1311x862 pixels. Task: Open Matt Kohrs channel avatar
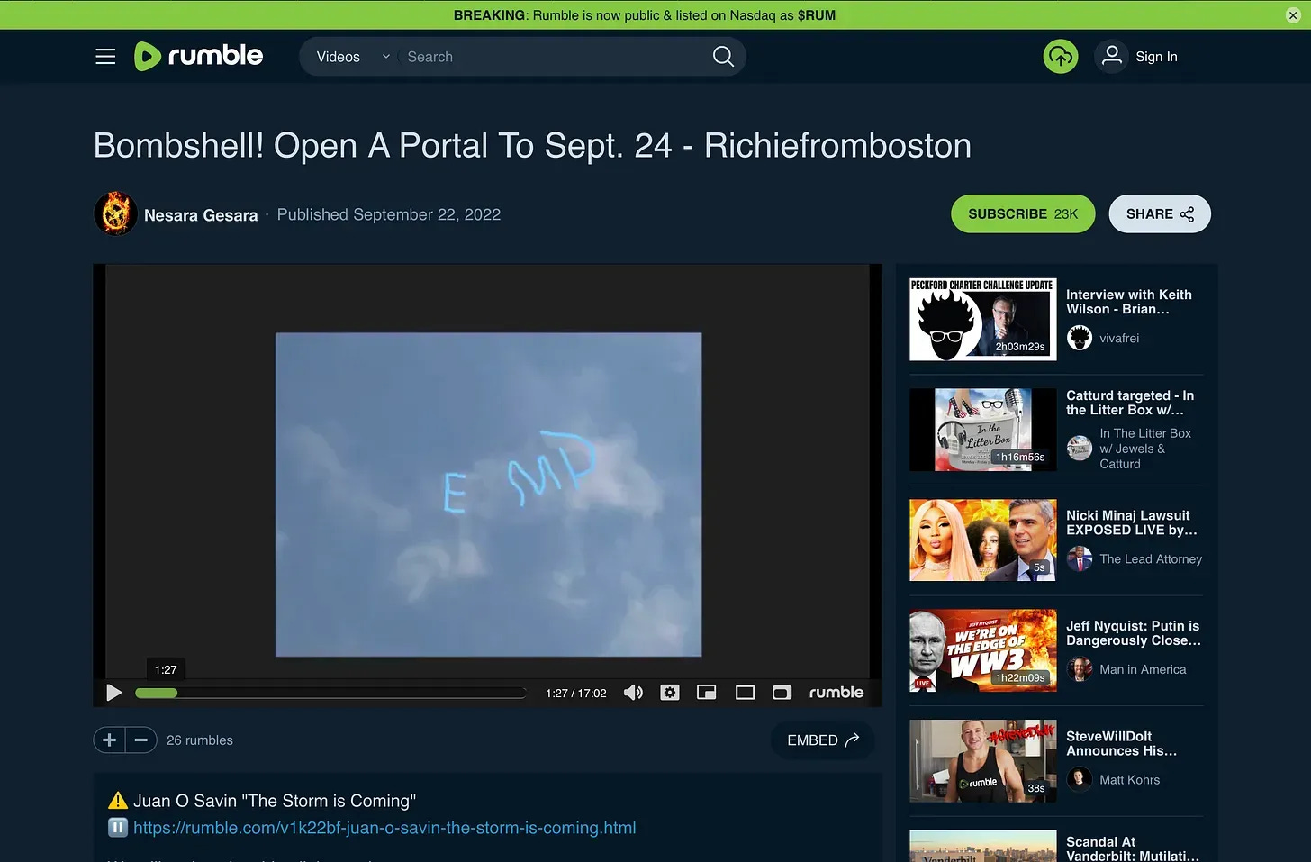tap(1080, 780)
